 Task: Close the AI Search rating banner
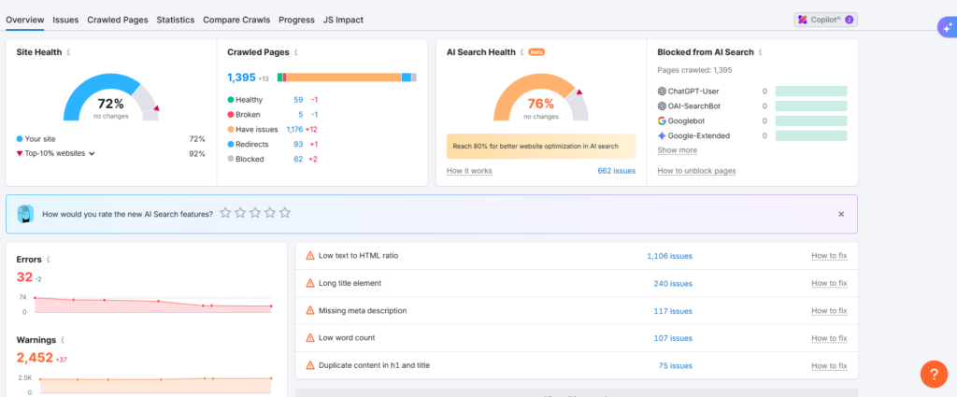(841, 214)
